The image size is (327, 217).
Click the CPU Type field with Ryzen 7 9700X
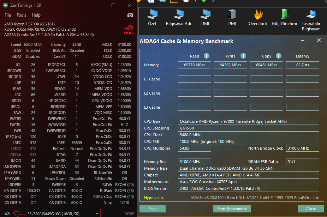coord(248,121)
